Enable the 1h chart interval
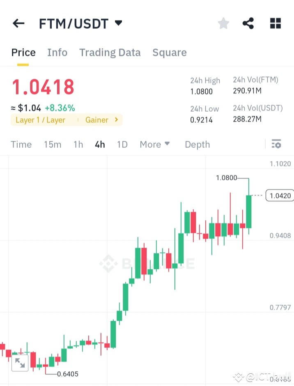 (x=78, y=144)
